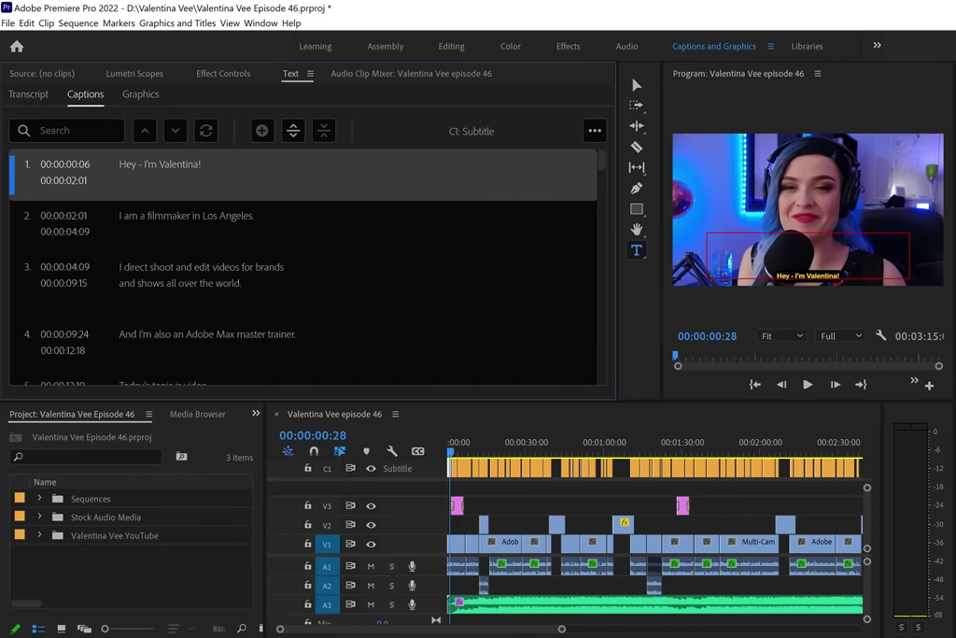Click the new bin icon in Project panel
The width and height of the screenshot is (956, 638).
click(x=182, y=456)
